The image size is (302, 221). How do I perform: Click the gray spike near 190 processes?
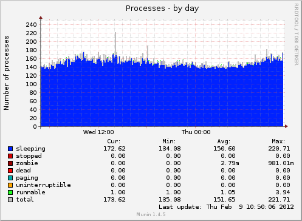click(148, 52)
